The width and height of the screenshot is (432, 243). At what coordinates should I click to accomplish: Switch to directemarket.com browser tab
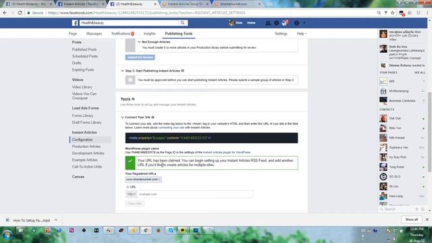[x=237, y=4]
